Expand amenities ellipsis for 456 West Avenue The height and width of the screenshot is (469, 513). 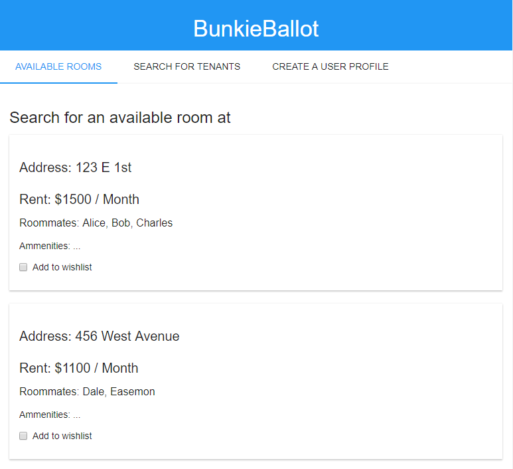pyautogui.click(x=77, y=415)
